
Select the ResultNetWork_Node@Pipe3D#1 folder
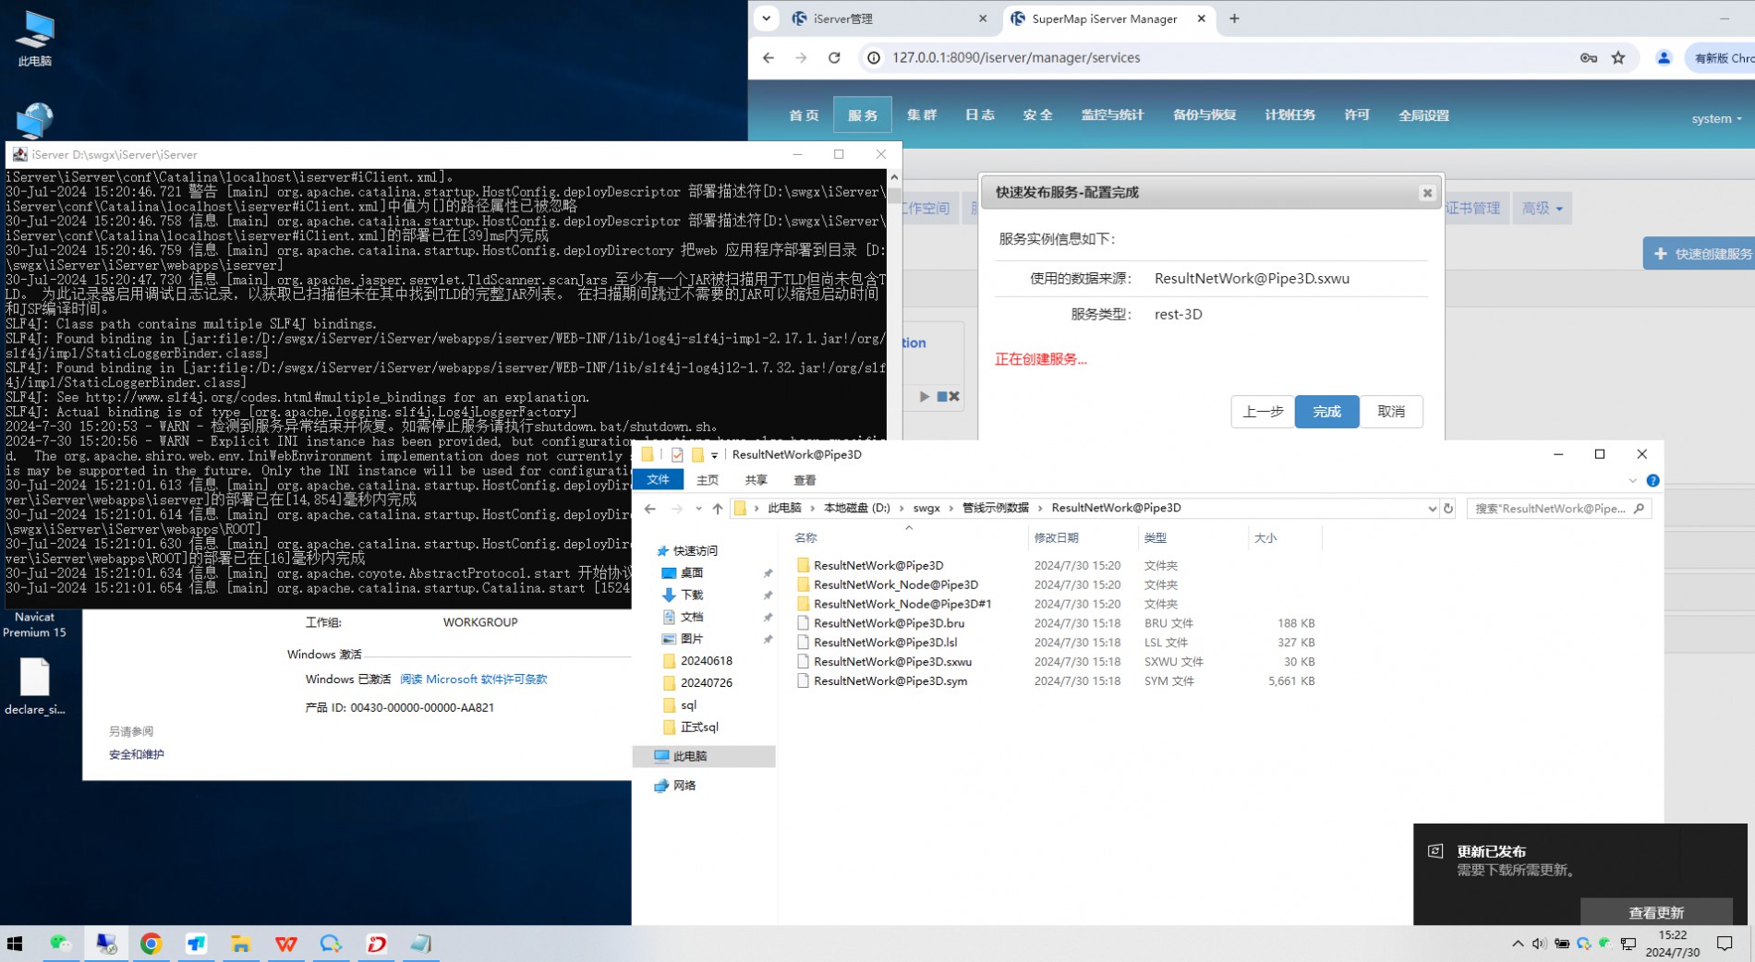tap(902, 604)
